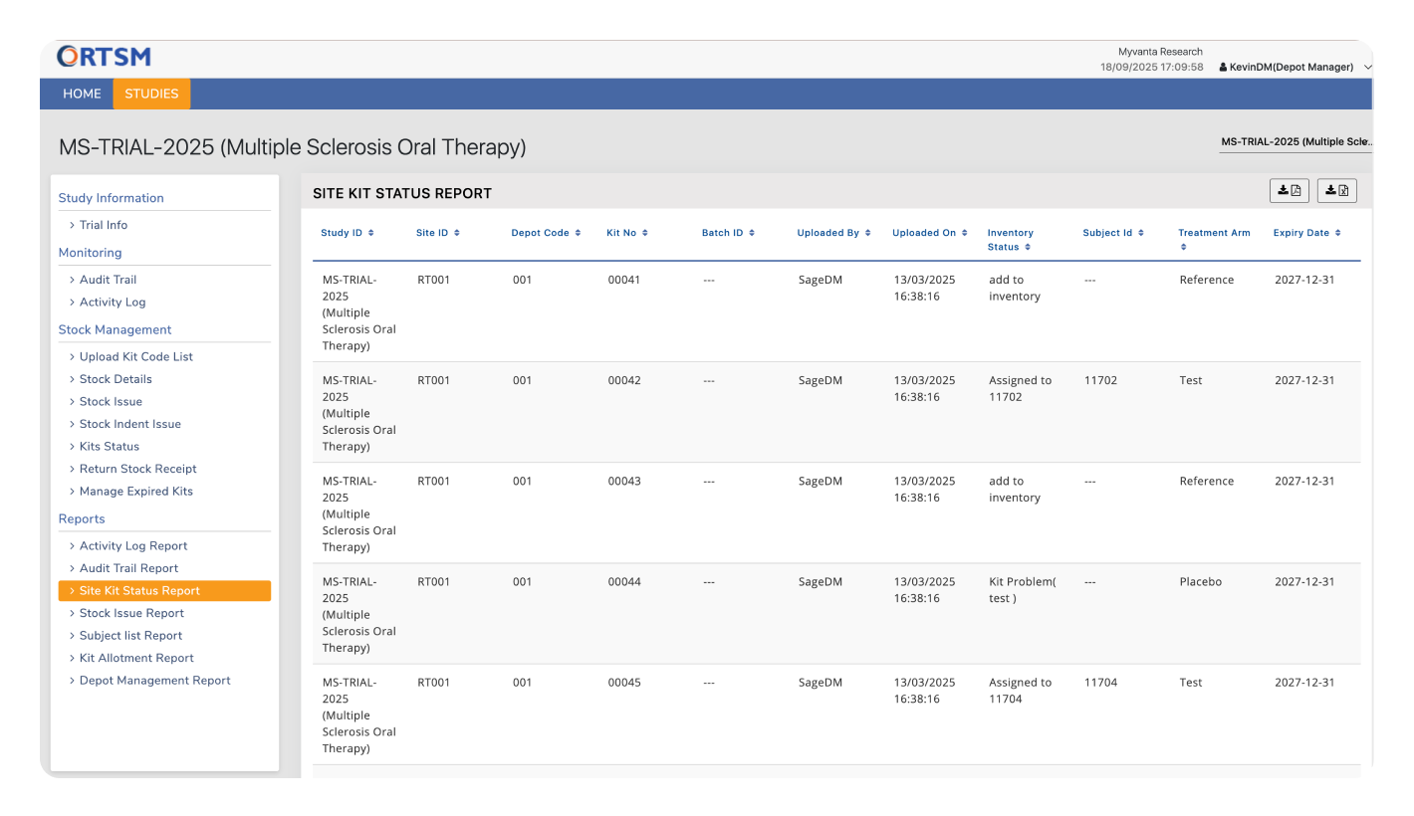Go to the Kit Allotment Report

click(136, 658)
